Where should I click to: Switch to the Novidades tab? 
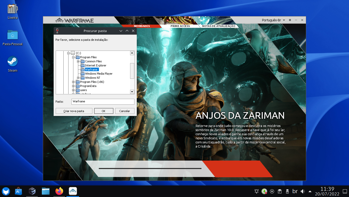142,26
